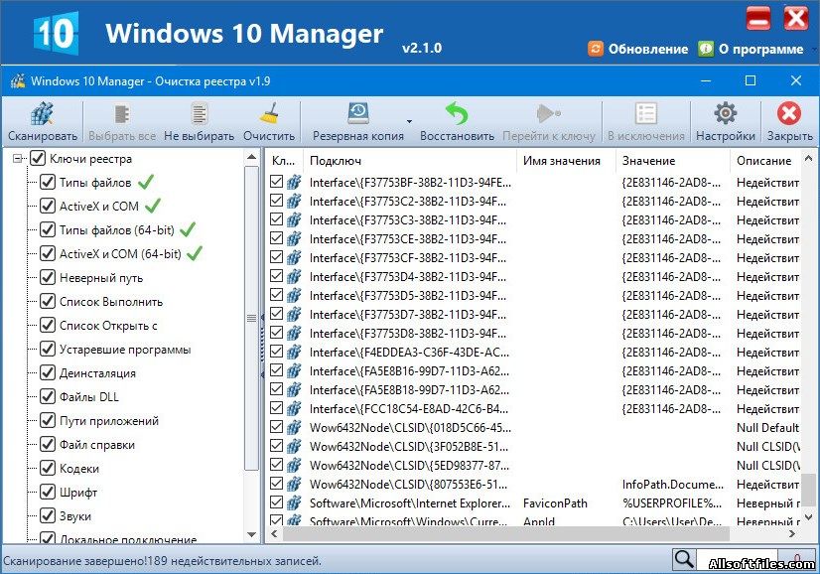Viewport: 820px width, 574px height.
Task: Uncheck Неверный путь checkbox
Action: 48,277
